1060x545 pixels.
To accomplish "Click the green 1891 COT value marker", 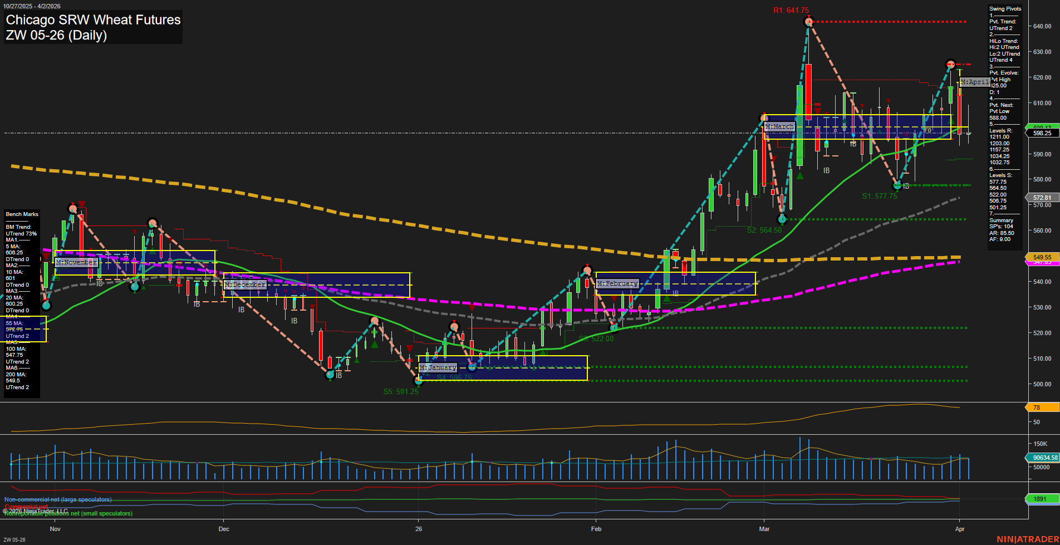I will (x=1041, y=499).
